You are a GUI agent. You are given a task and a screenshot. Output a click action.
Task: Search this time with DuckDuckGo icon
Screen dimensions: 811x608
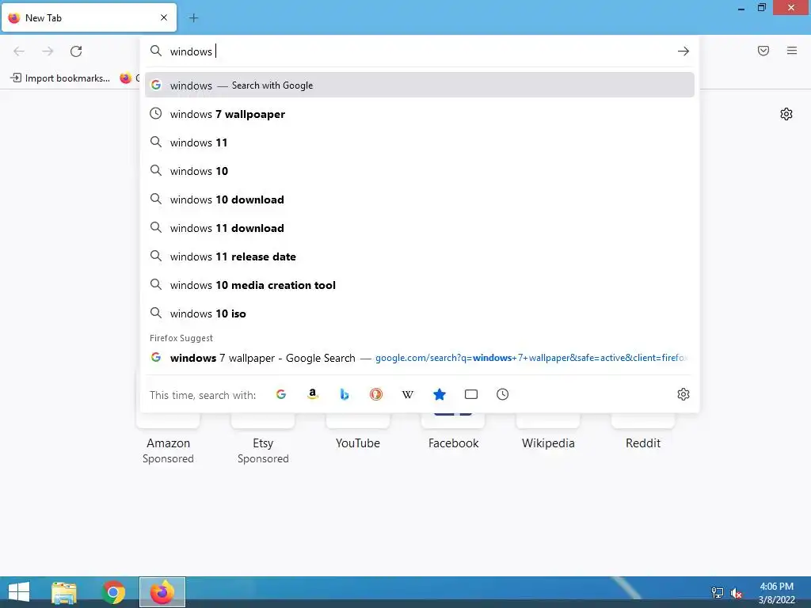point(376,394)
